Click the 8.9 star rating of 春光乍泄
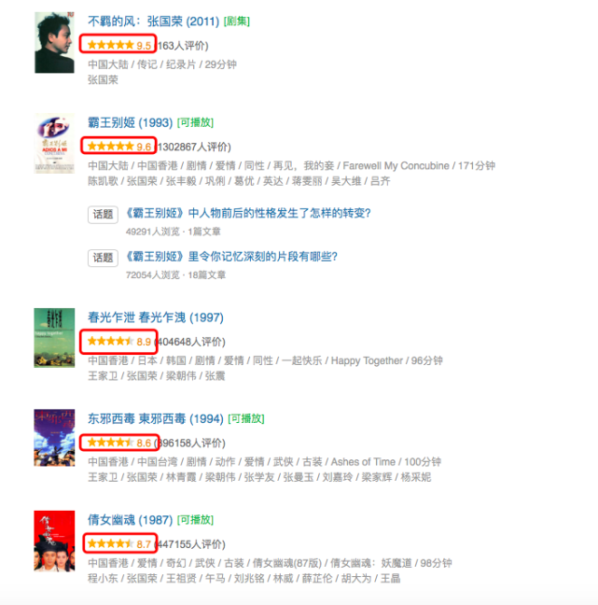Image resolution: width=598 pixels, height=605 pixels. click(118, 342)
